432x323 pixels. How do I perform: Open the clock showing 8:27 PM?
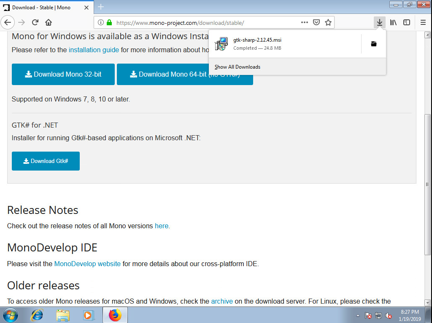click(x=410, y=315)
